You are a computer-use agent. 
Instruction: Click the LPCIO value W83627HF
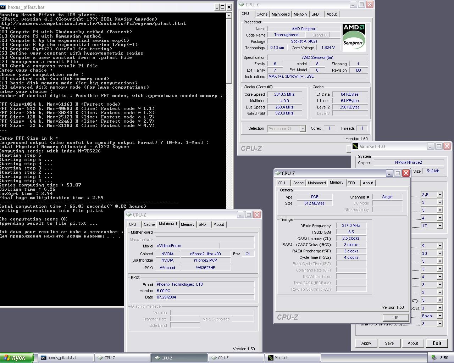pos(206,268)
